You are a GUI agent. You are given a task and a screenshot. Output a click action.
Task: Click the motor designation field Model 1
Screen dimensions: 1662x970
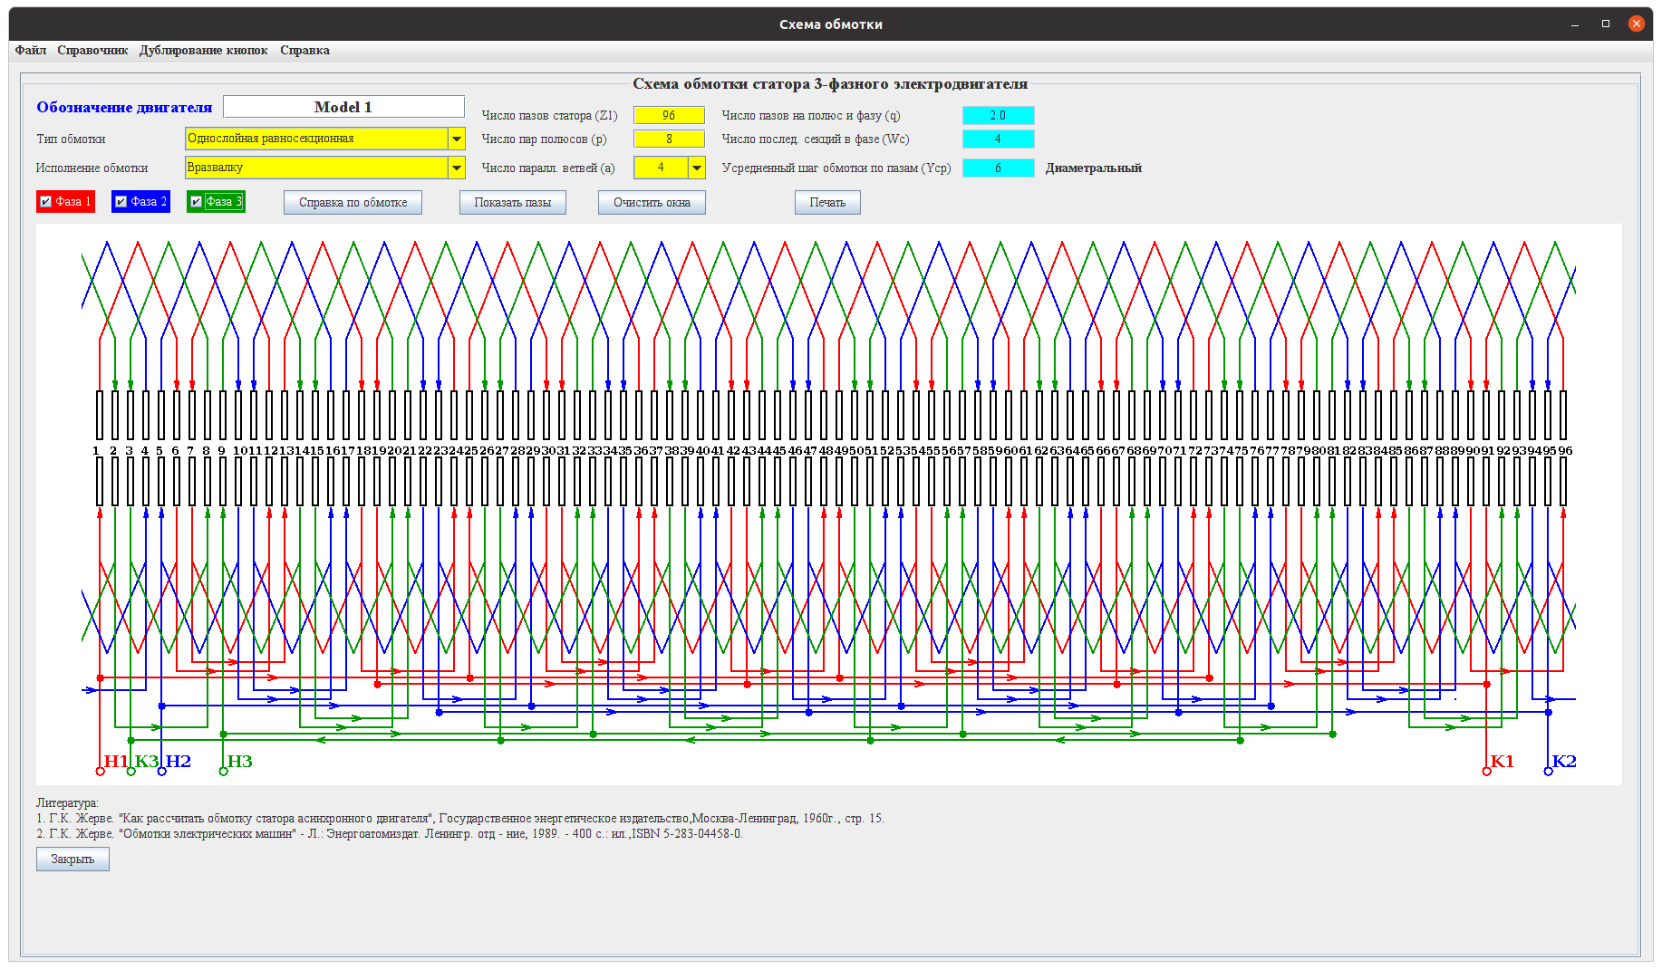(x=343, y=107)
